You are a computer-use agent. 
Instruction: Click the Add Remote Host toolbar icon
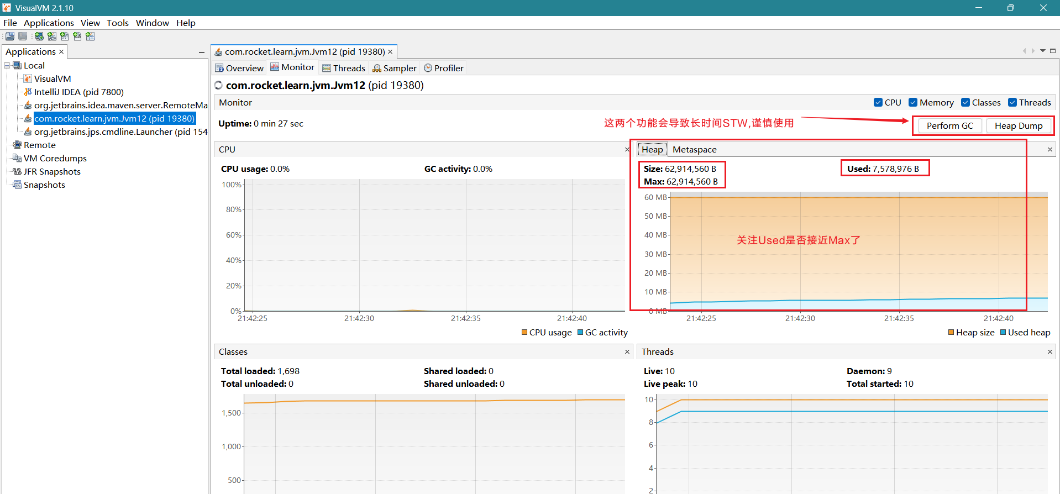(39, 36)
